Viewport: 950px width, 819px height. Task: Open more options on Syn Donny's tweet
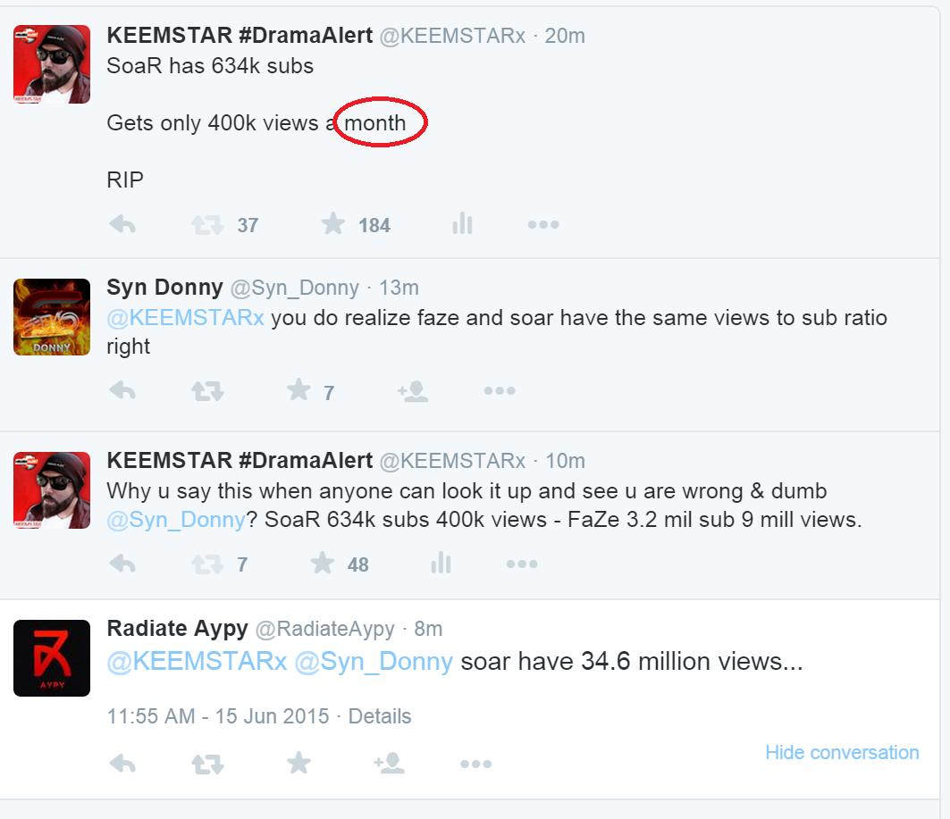(500, 391)
